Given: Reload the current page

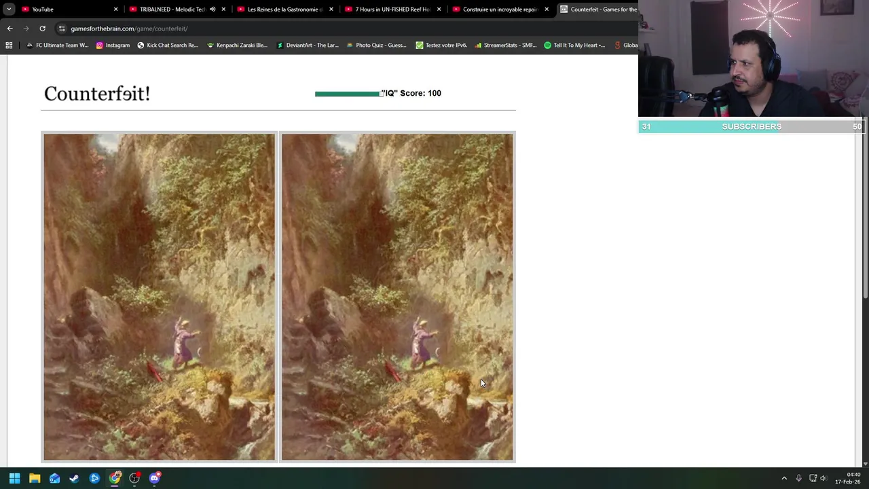Looking at the screenshot, I should pos(42,29).
